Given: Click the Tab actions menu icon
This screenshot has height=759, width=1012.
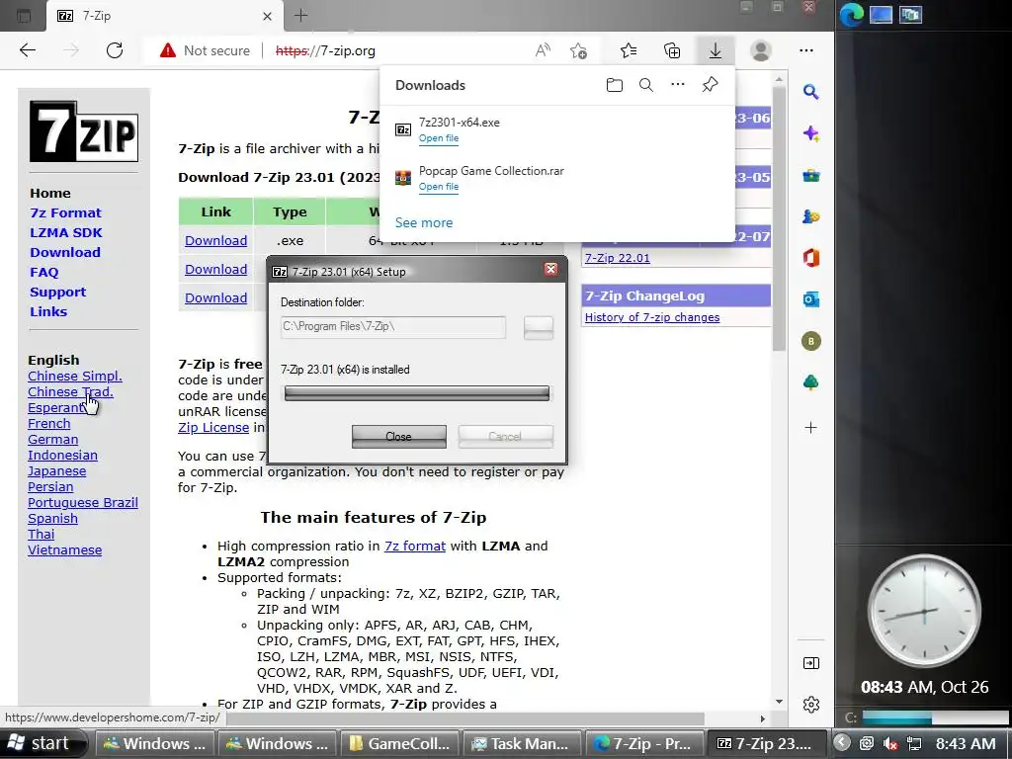Looking at the screenshot, I should pyautogui.click(x=24, y=16).
